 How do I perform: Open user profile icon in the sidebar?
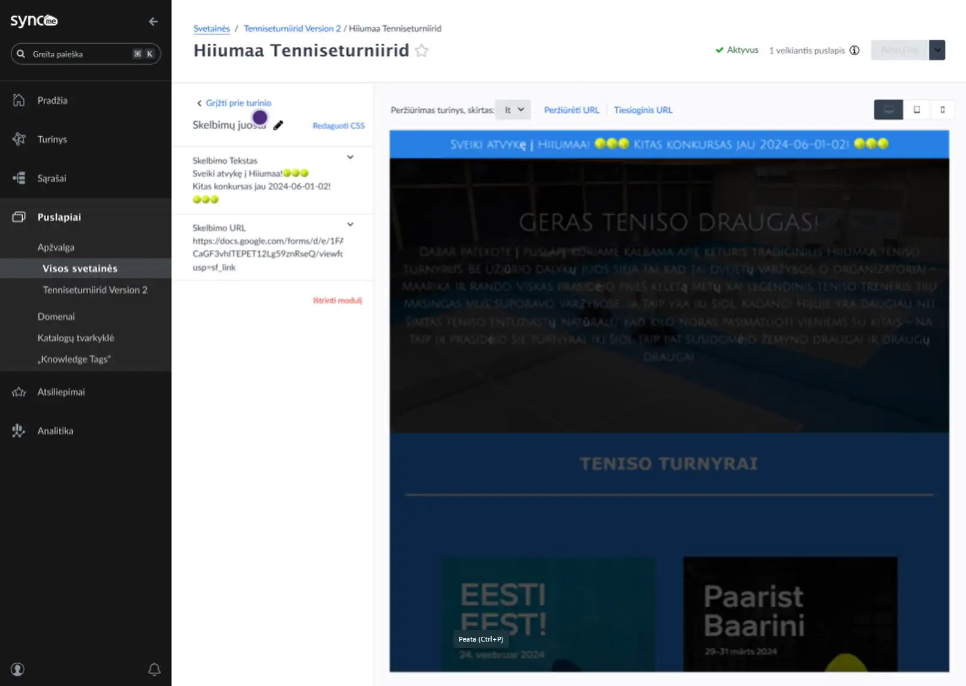coord(17,669)
